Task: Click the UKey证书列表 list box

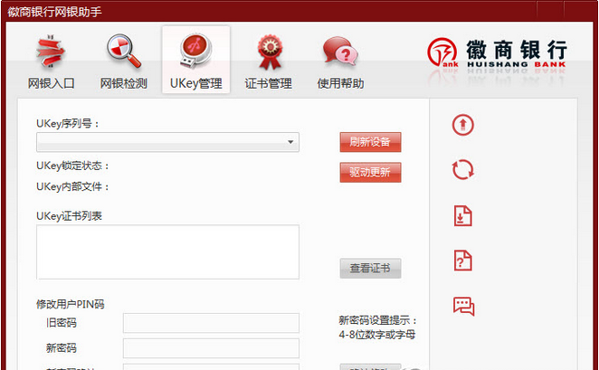Action: (167, 251)
